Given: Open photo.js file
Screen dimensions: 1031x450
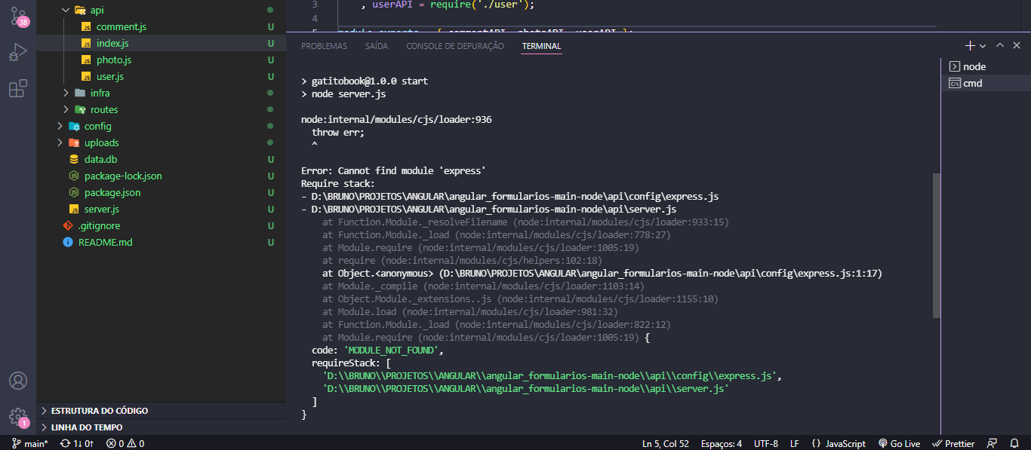Looking at the screenshot, I should click(x=161, y=60).
